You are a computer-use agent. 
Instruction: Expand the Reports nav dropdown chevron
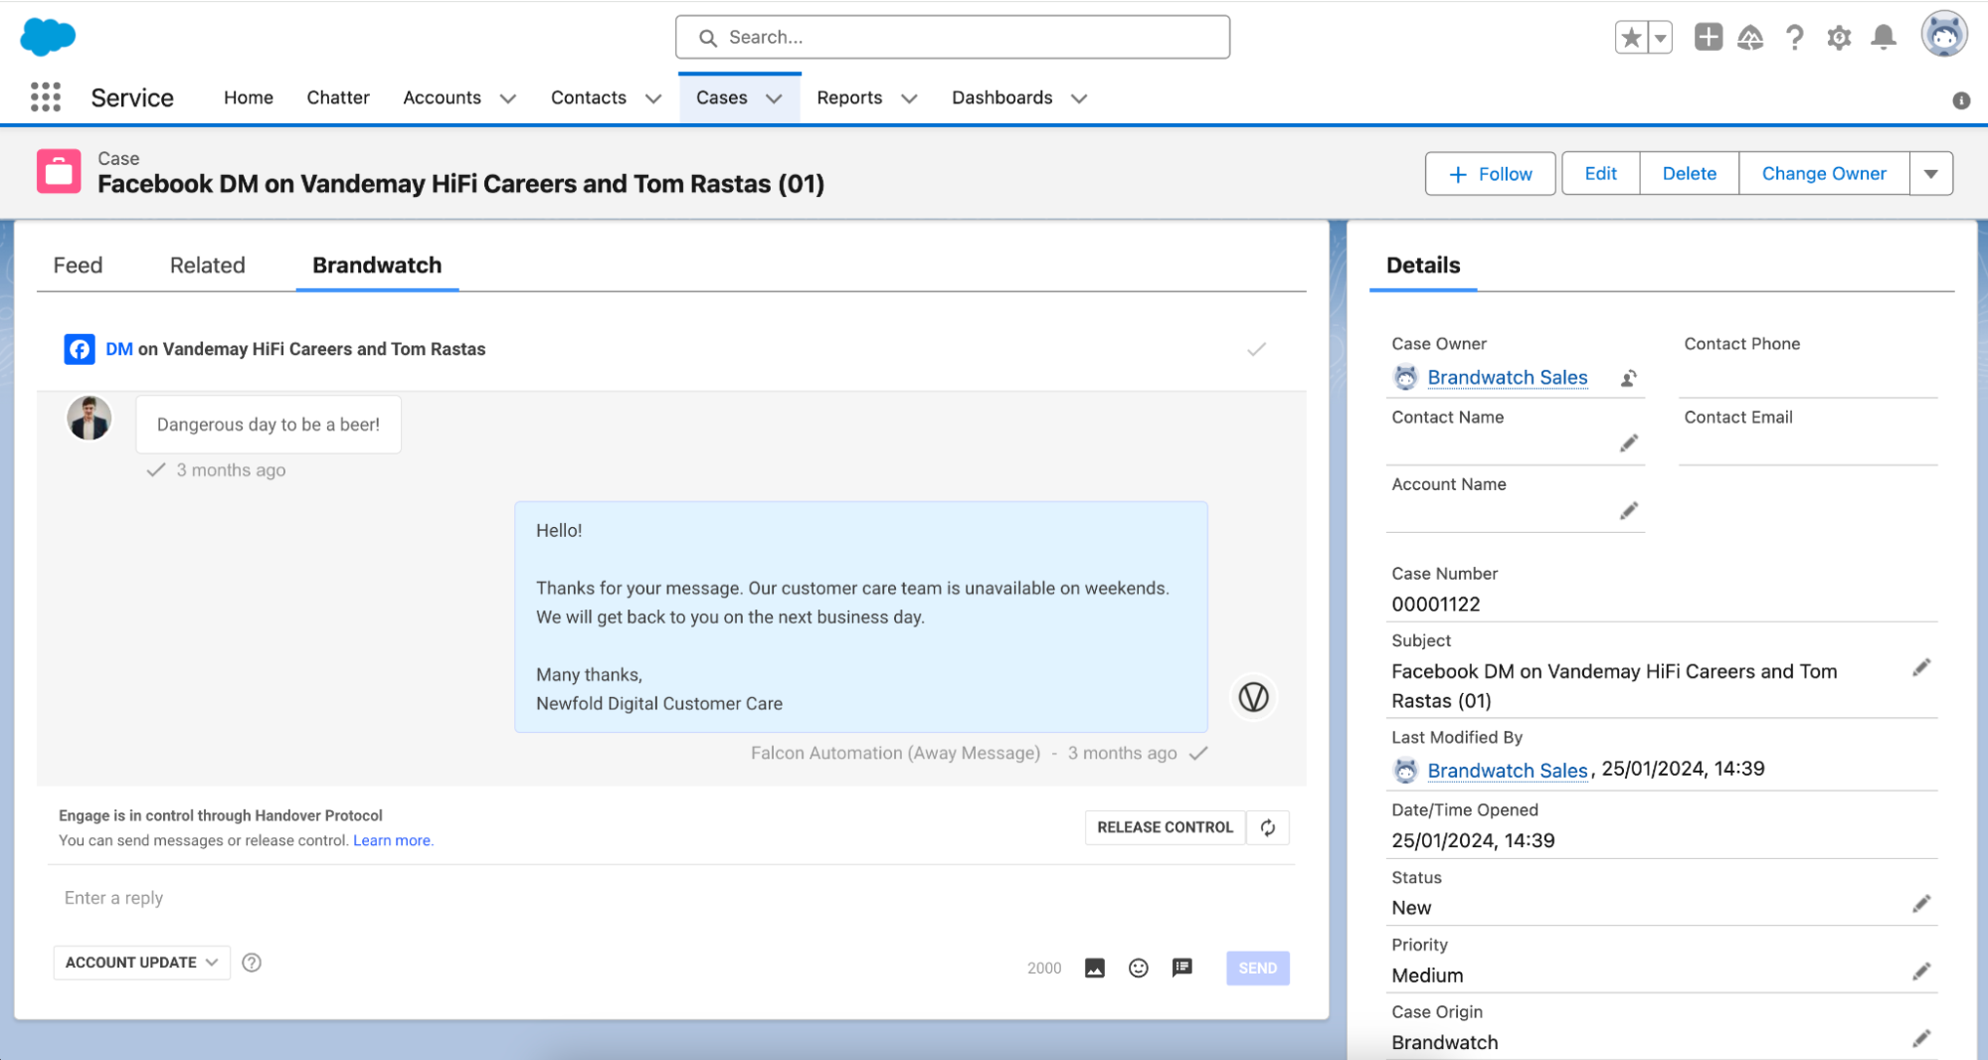[909, 98]
